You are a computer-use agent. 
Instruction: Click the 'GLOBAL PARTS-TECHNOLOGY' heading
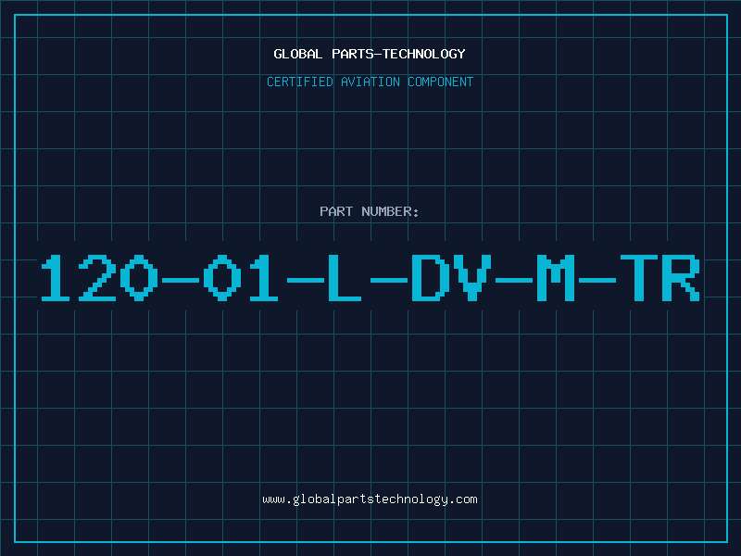370,54
